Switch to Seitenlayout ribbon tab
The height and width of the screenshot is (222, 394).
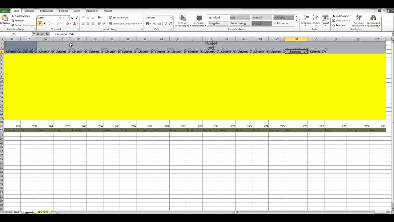(46, 11)
